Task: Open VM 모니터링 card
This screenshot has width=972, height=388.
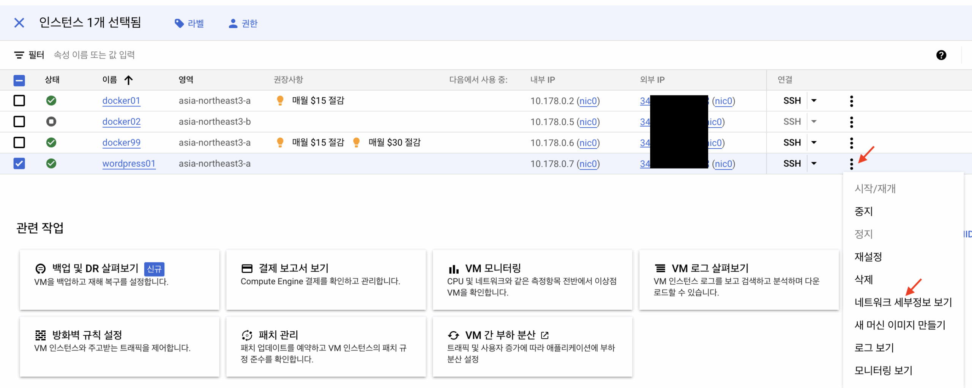Action: click(x=533, y=280)
